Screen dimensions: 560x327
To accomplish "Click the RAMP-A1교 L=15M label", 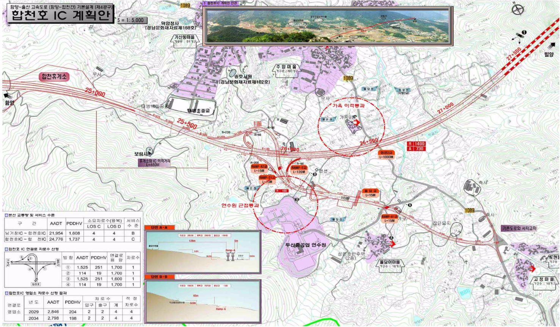I will 390,219.
